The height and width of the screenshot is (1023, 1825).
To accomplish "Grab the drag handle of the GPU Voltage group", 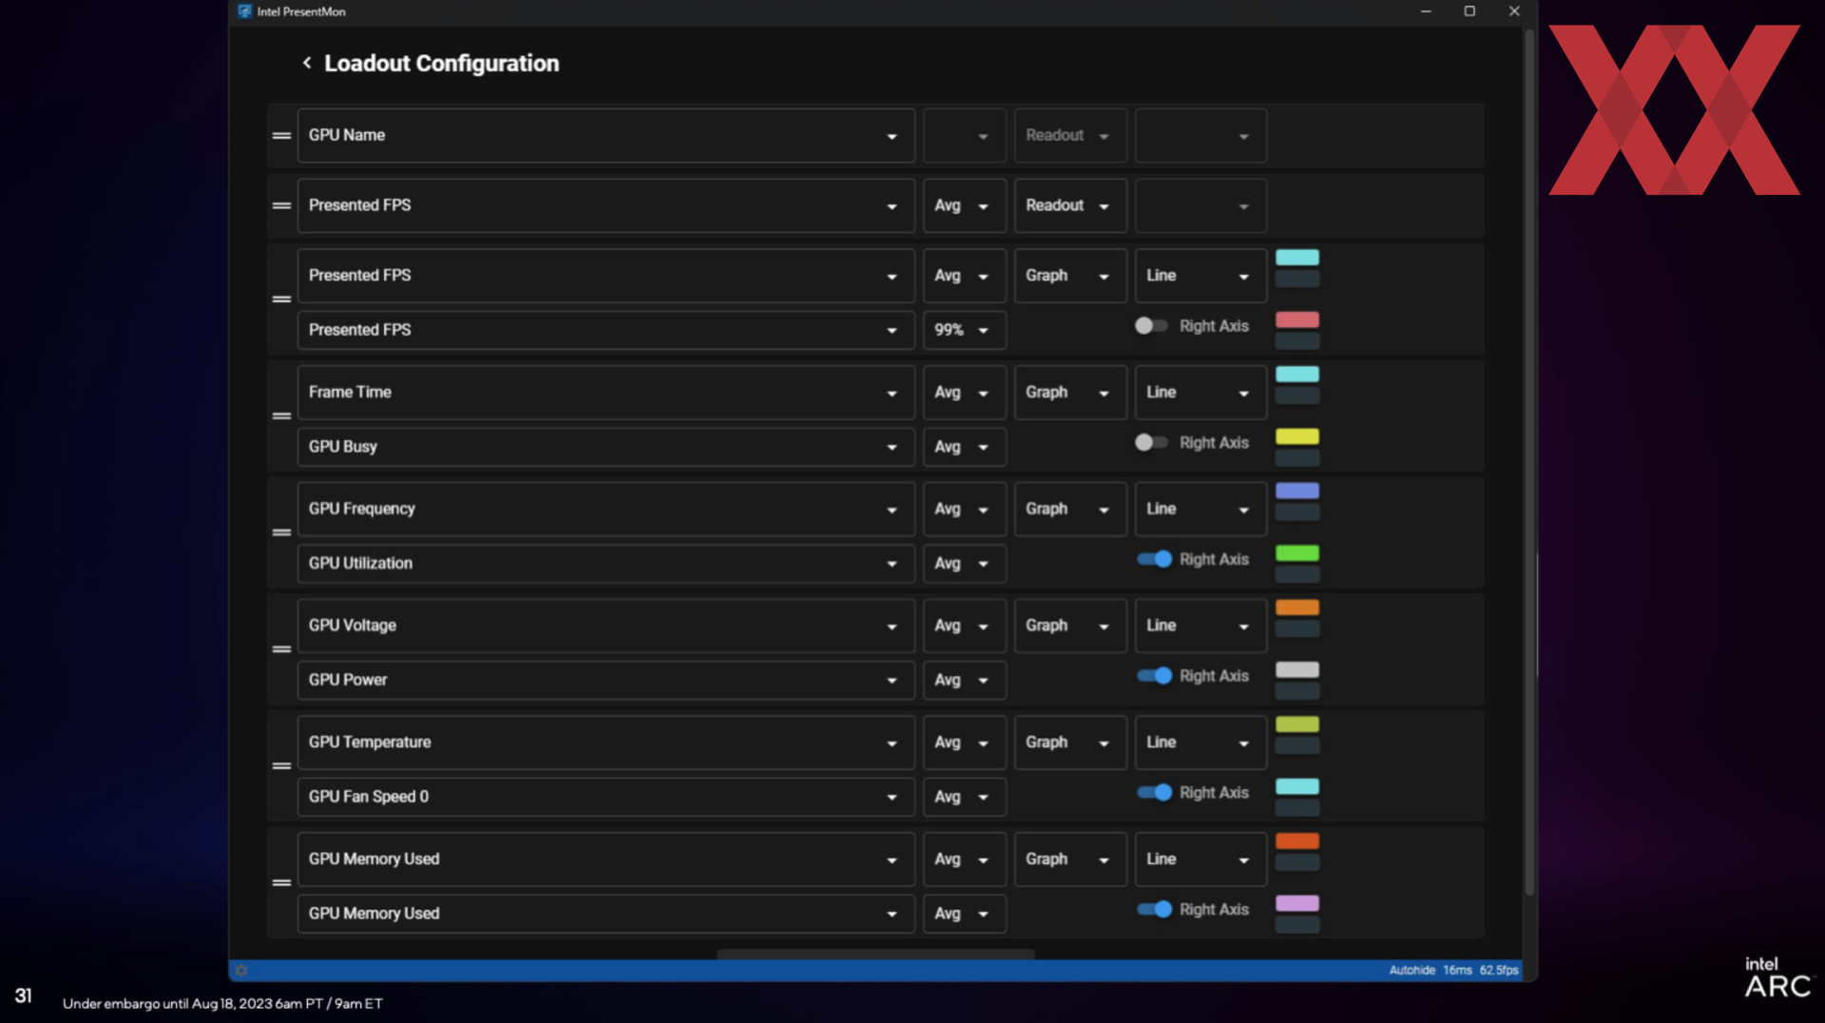I will click(281, 649).
